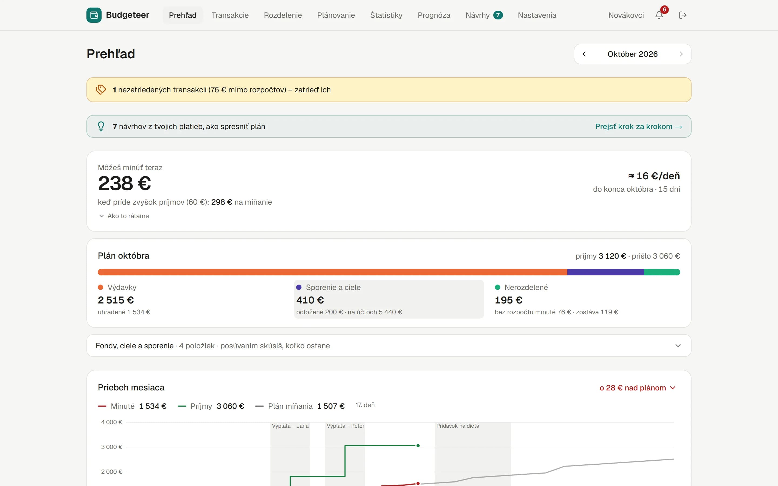778x486 pixels.
Task: Open the Prognóza tab
Action: (434, 15)
